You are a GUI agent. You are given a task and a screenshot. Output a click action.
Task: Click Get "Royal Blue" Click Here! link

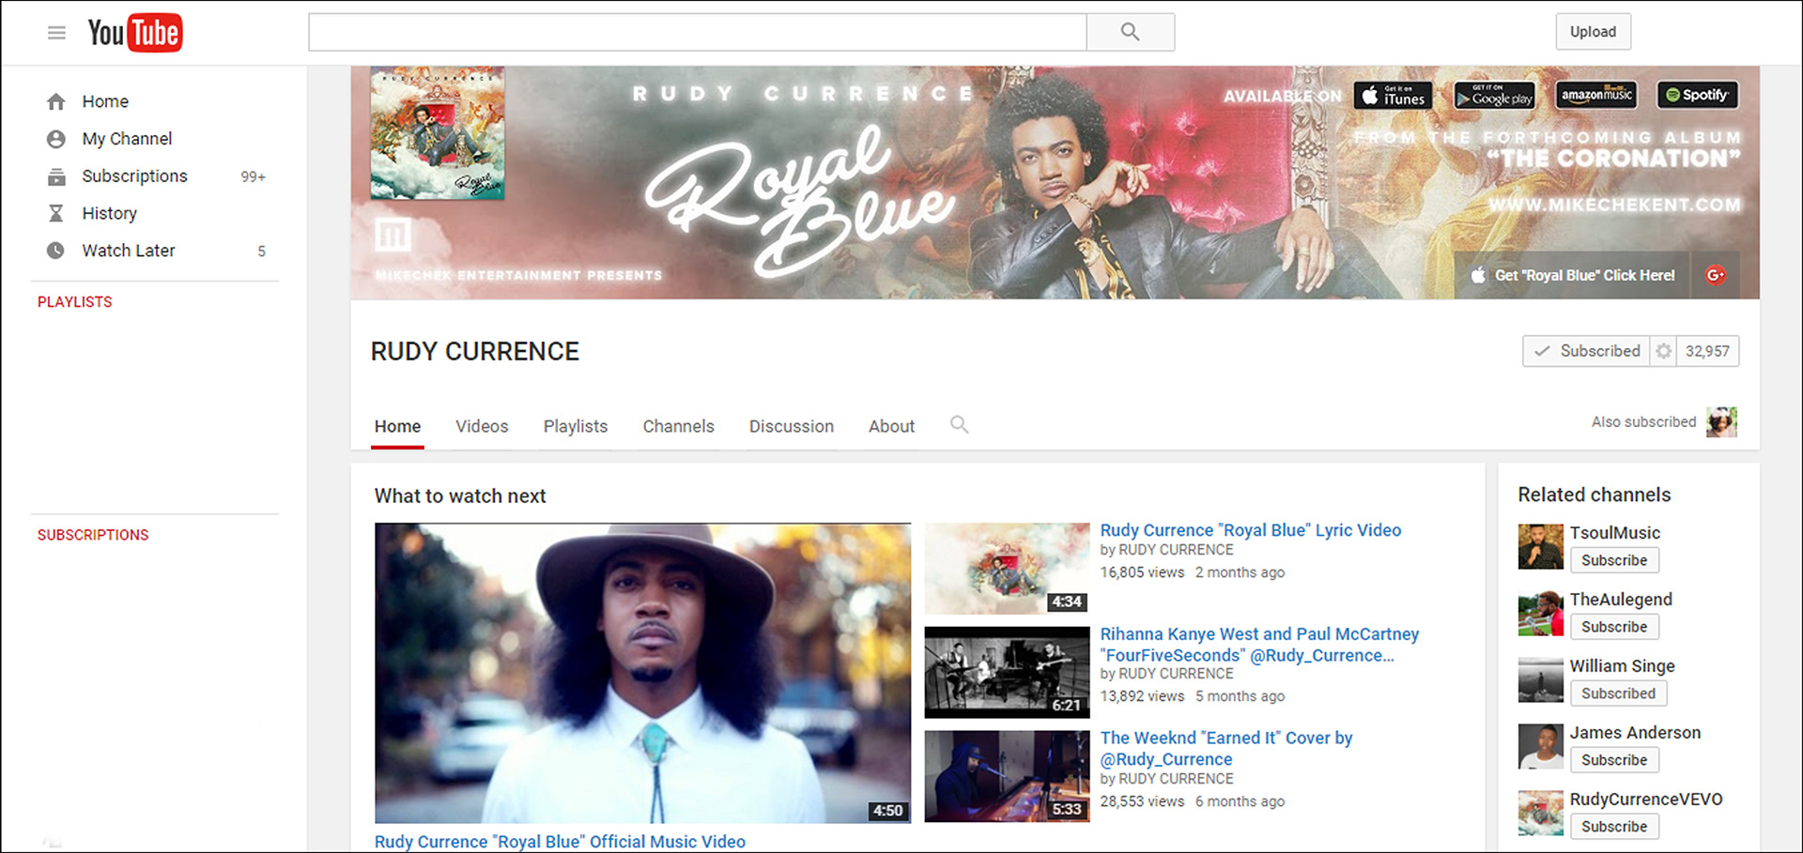(x=1574, y=275)
